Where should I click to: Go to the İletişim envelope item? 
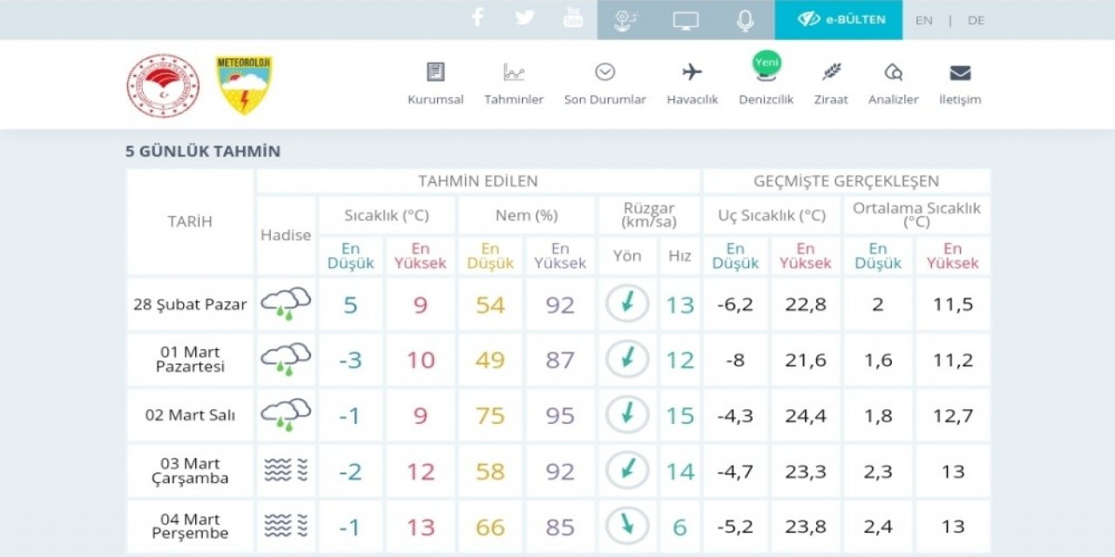[x=960, y=84]
